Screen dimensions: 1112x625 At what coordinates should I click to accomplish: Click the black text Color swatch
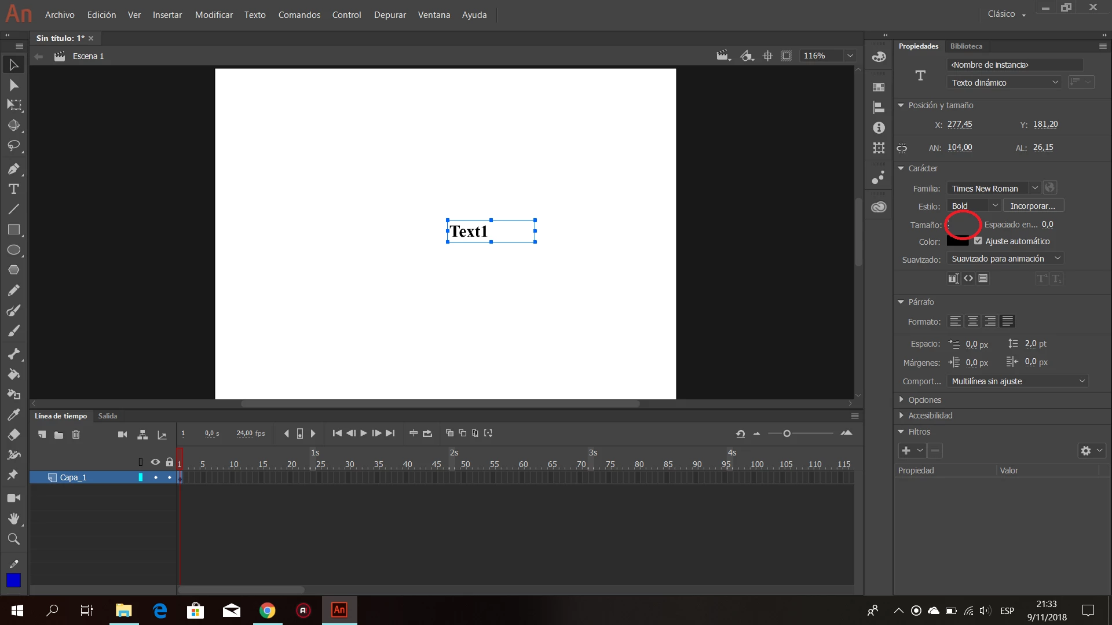[957, 242]
